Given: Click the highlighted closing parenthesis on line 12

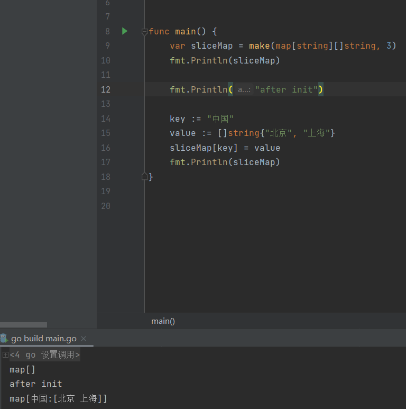Looking at the screenshot, I should tap(320, 89).
